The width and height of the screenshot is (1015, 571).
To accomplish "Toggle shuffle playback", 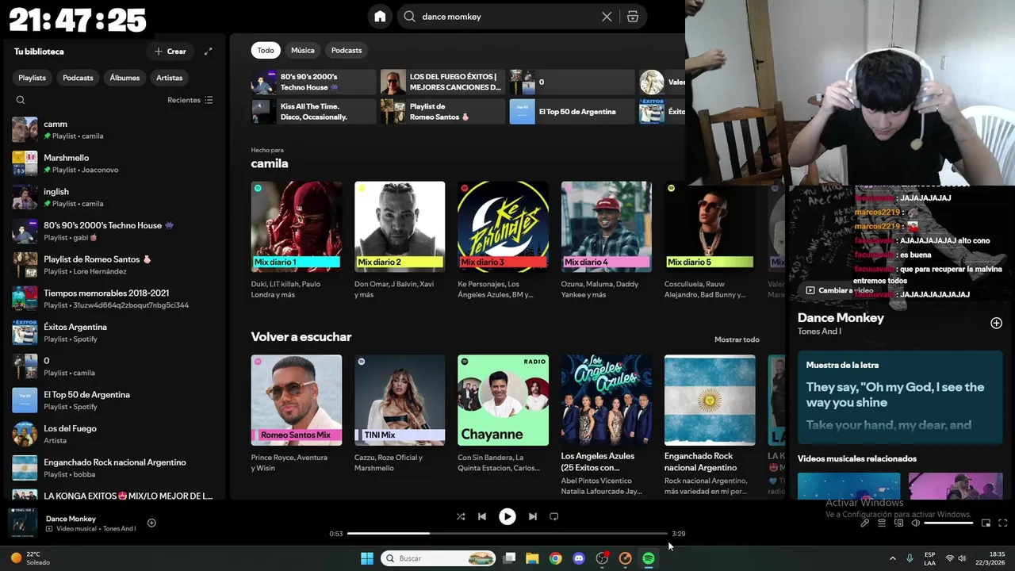I will [461, 516].
